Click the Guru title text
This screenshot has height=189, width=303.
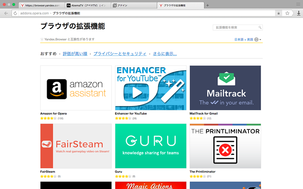pos(118,172)
